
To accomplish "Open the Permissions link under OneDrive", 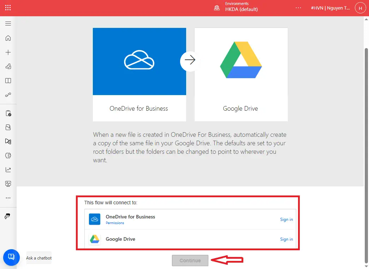I will (x=115, y=223).
